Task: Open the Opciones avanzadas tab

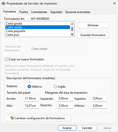Action: [x=77, y=12]
